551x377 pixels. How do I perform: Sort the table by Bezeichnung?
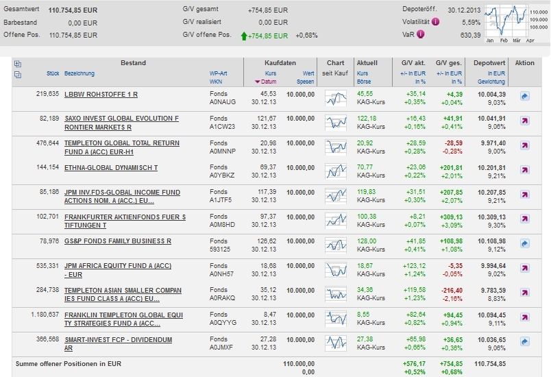click(79, 73)
